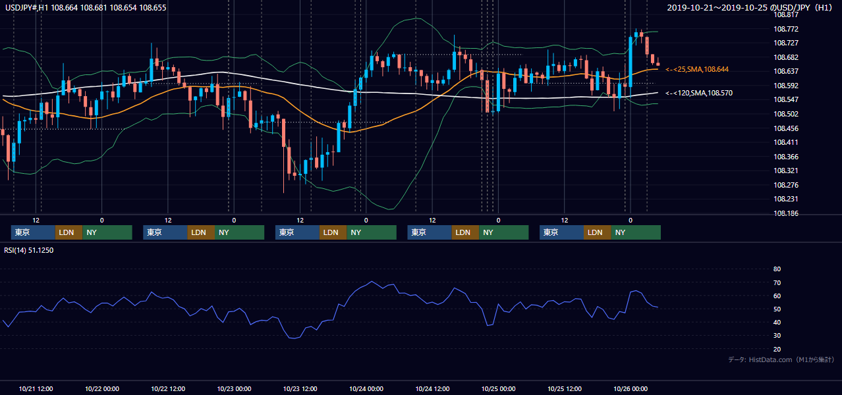This screenshot has width=842, height=395.
Task: Click the 10/23 00:00 time axis label
Action: [x=234, y=388]
